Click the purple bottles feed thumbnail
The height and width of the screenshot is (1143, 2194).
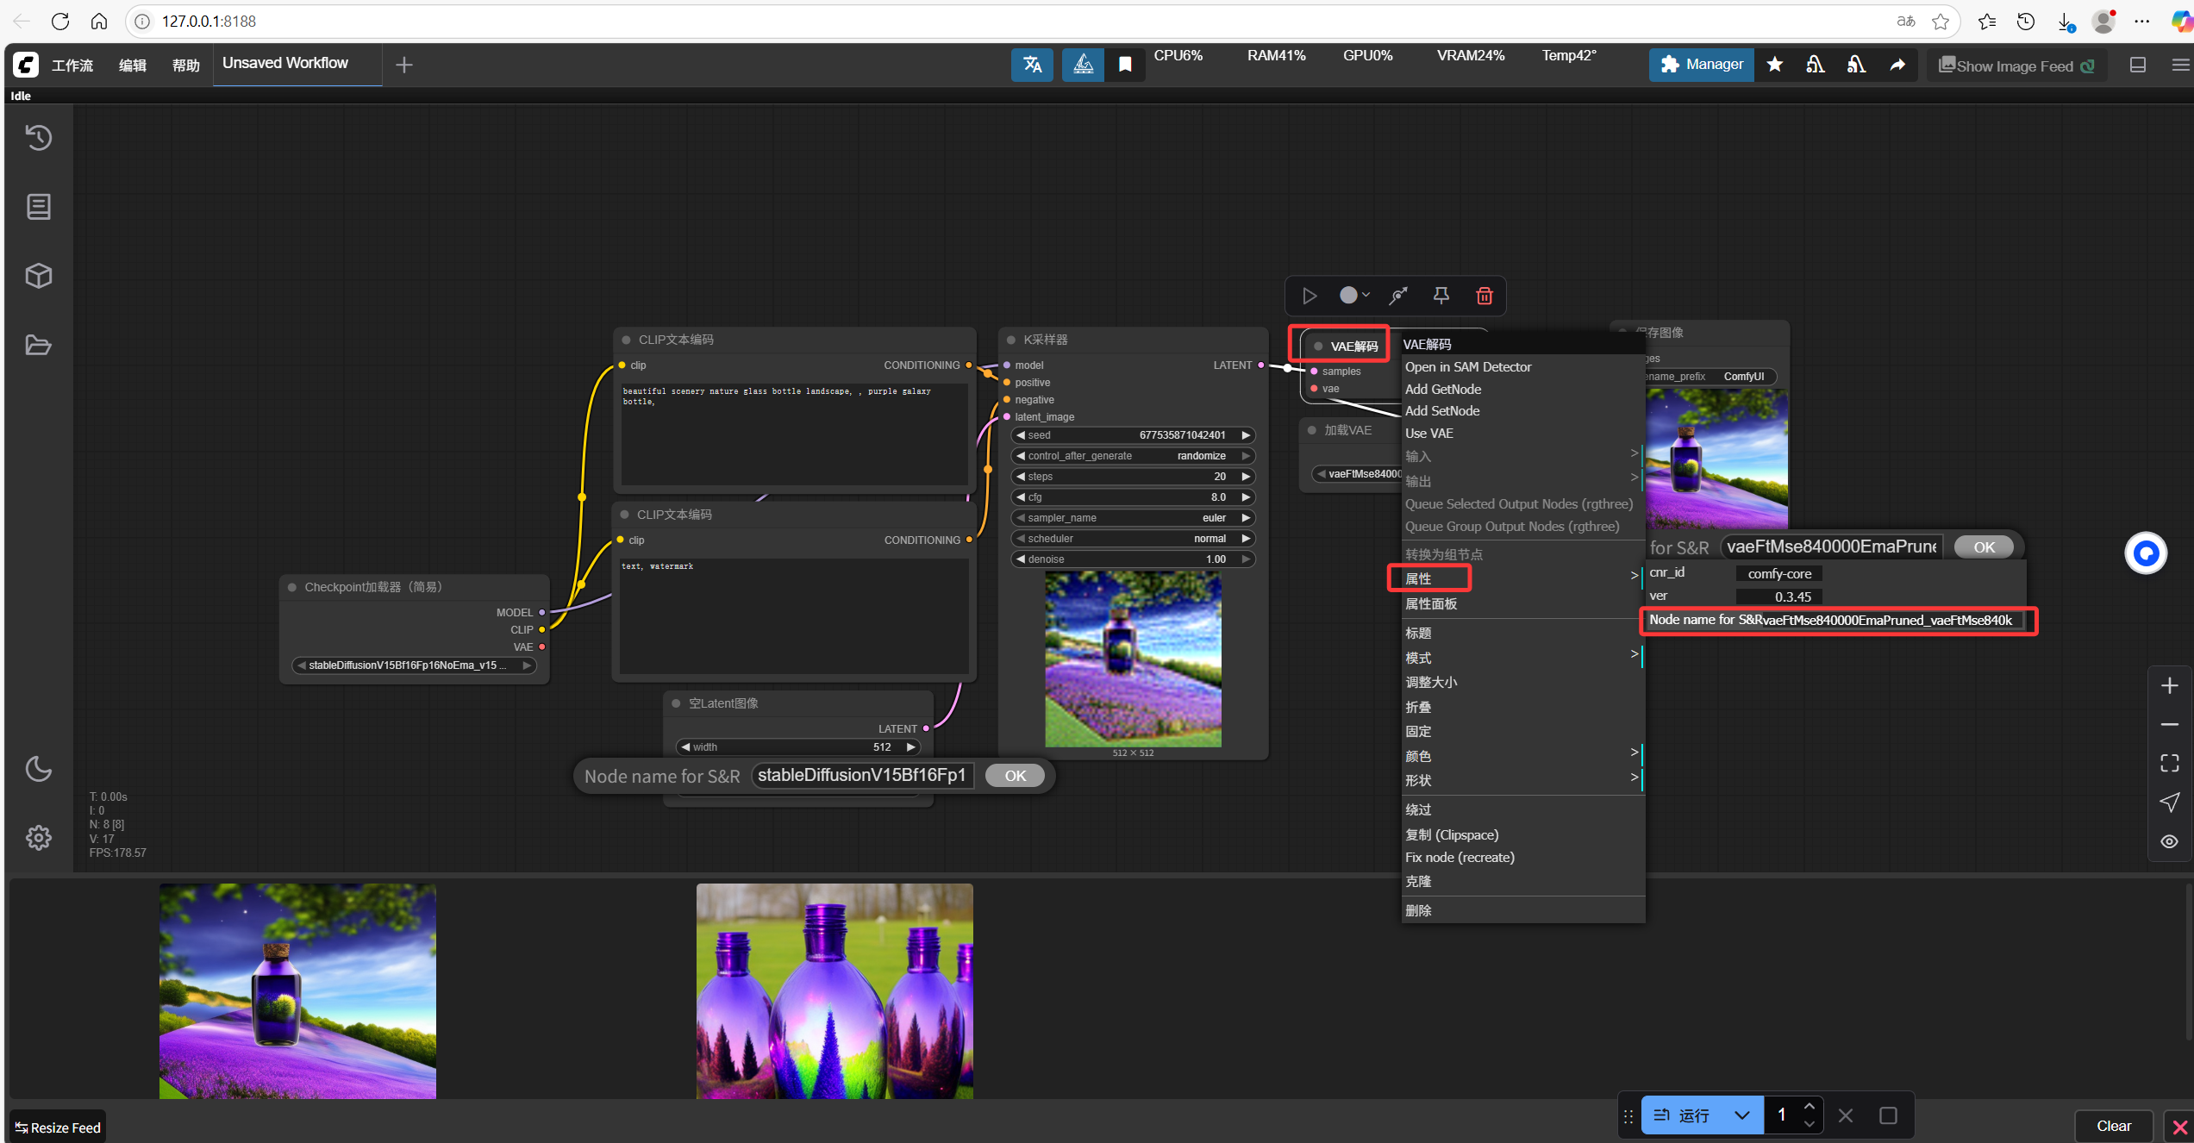pos(834,990)
